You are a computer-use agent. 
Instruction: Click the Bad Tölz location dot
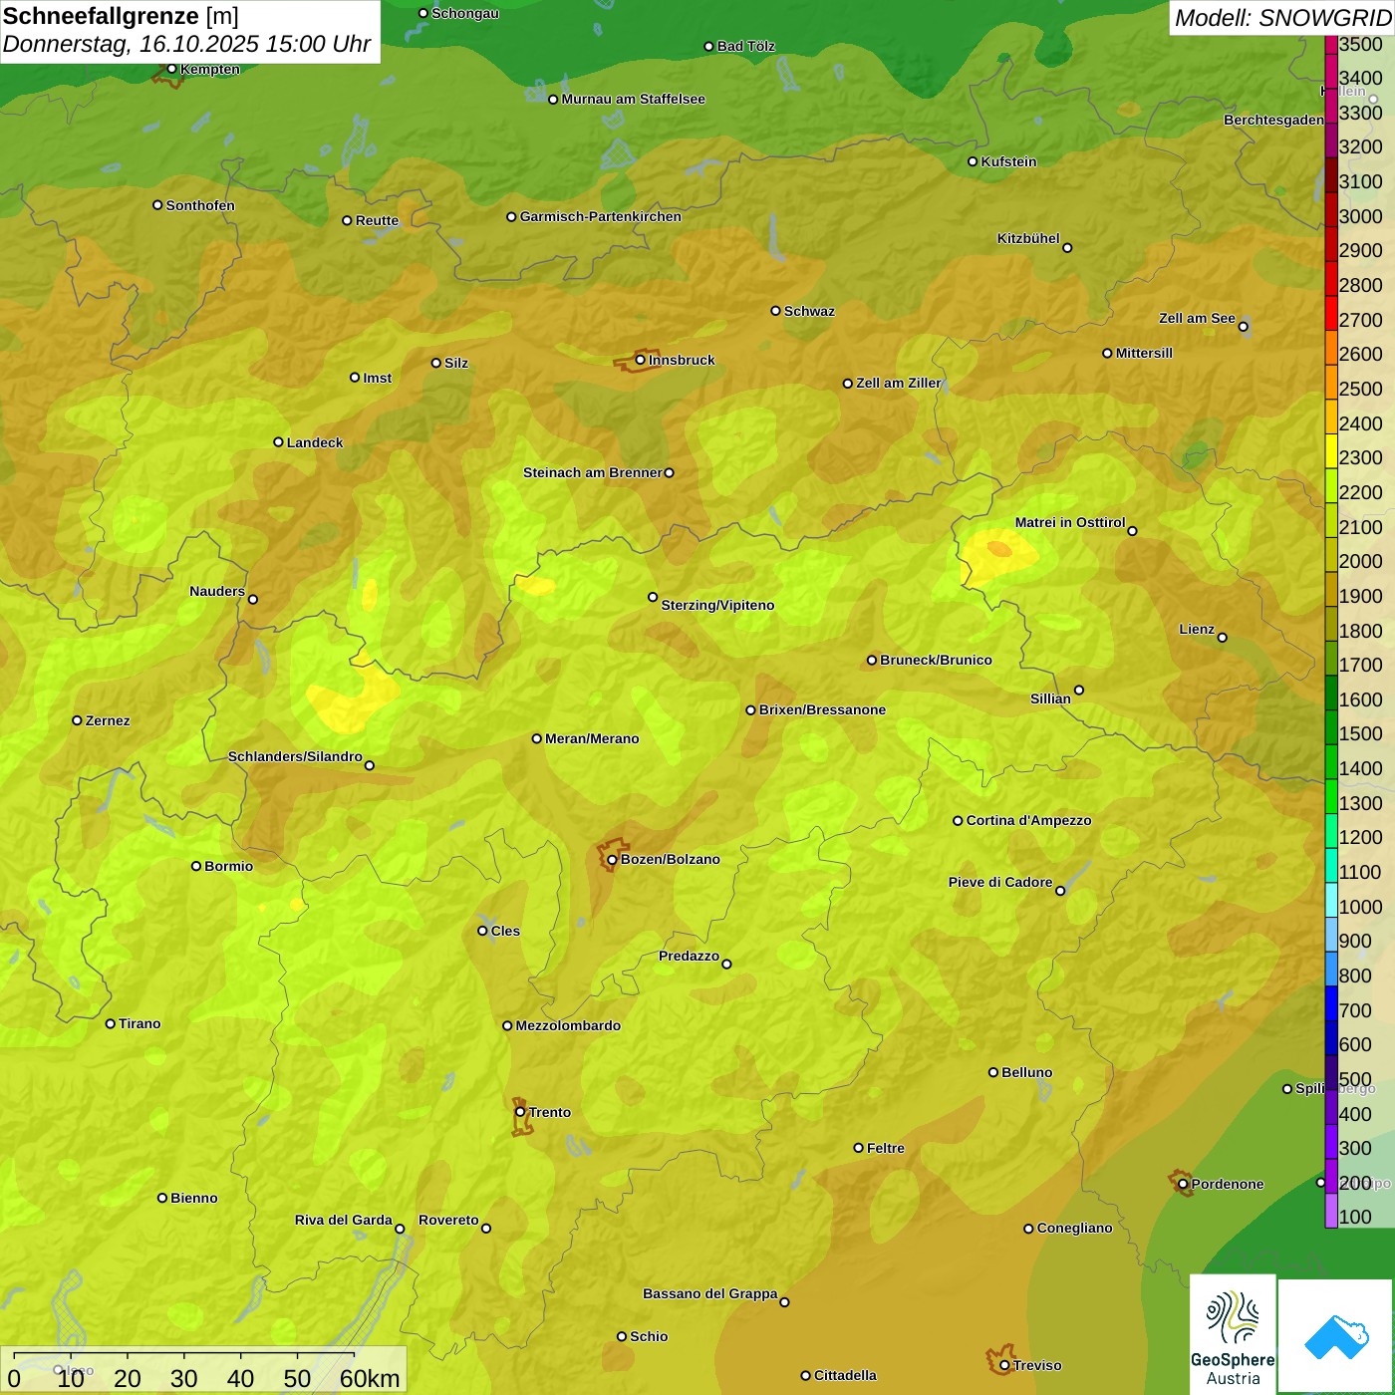(x=709, y=47)
